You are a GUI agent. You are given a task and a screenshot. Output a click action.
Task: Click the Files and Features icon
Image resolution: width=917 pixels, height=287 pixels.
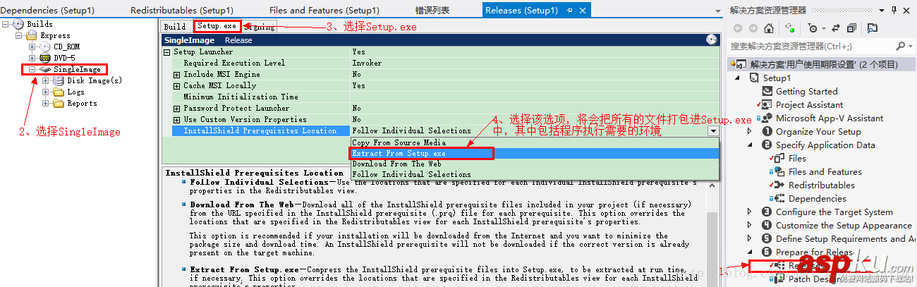[780, 171]
